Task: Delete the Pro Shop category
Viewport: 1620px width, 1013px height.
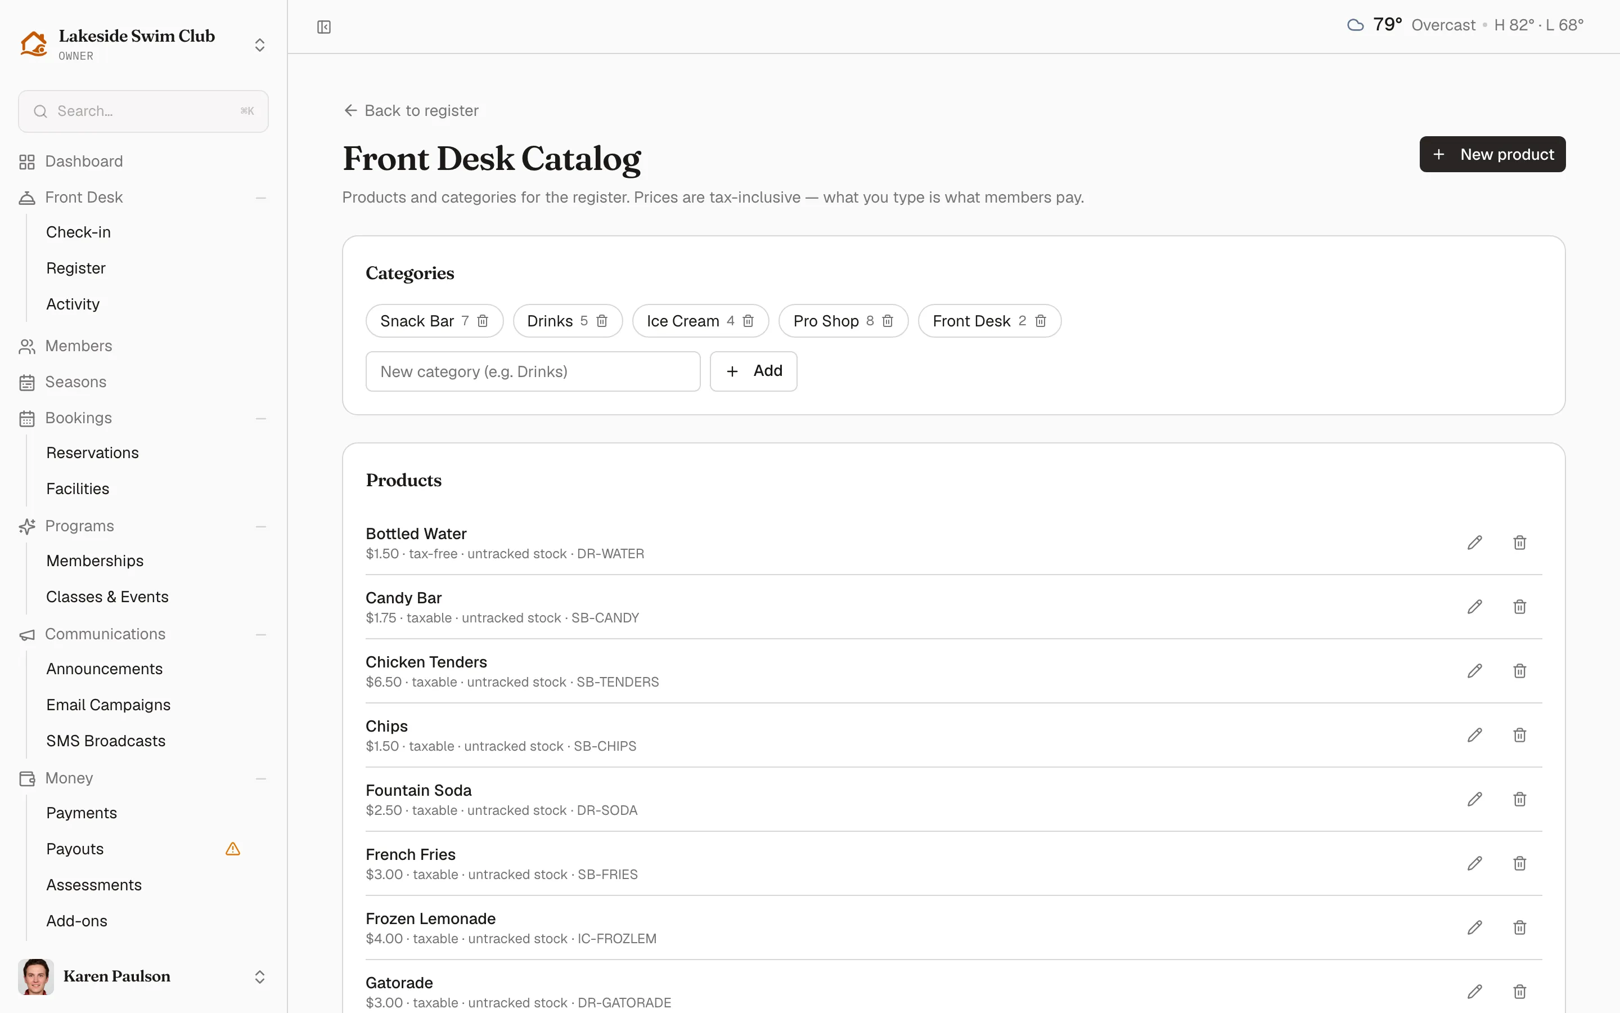Action: coord(888,321)
